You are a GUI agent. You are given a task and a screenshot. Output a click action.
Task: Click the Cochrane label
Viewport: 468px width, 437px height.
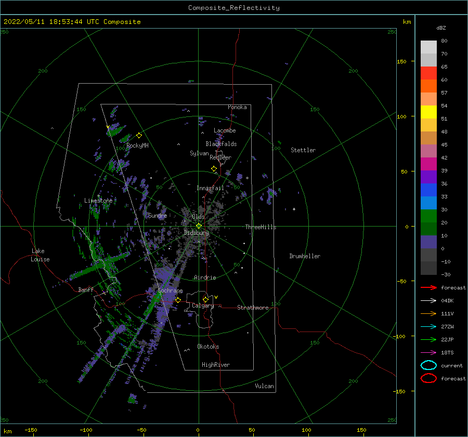170,290
